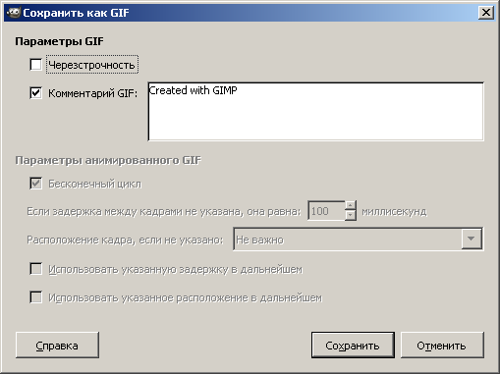This screenshot has height=374, width=500.
Task: Open the Не важно frame disposal dropdown
Action: click(x=358, y=240)
